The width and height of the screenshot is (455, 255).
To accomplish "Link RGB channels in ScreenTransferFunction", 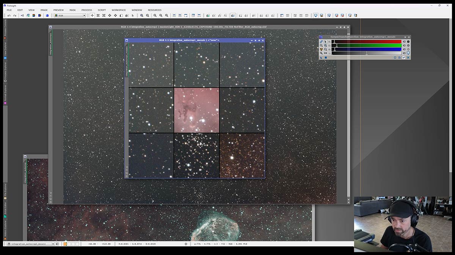I will (321, 42).
